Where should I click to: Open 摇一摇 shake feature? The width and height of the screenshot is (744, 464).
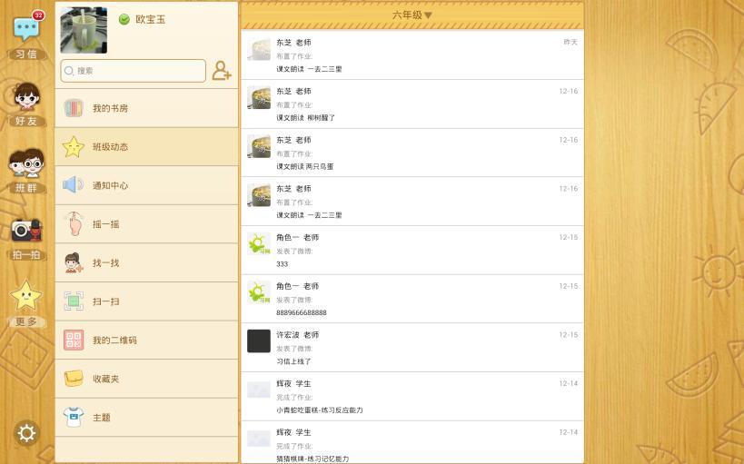point(146,224)
